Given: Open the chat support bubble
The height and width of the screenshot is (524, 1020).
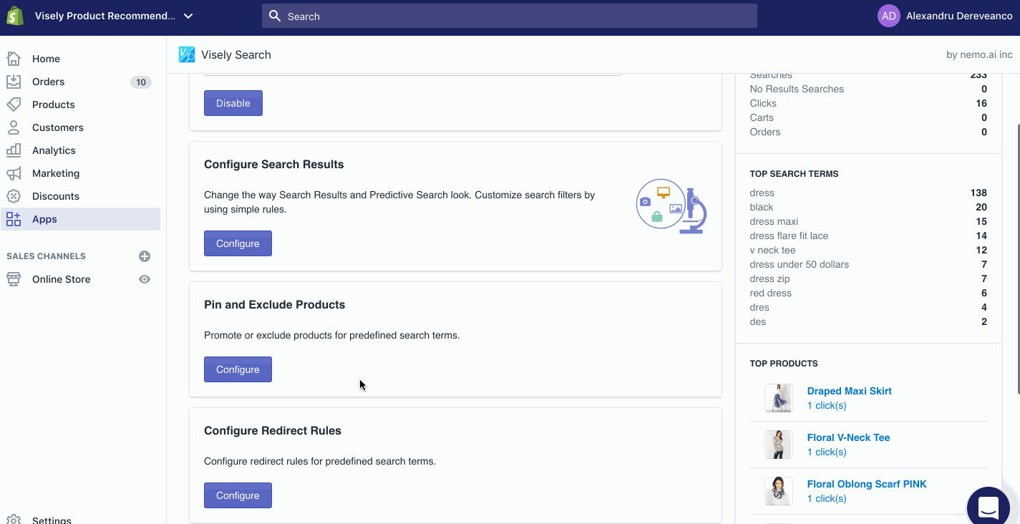Looking at the screenshot, I should click(988, 506).
